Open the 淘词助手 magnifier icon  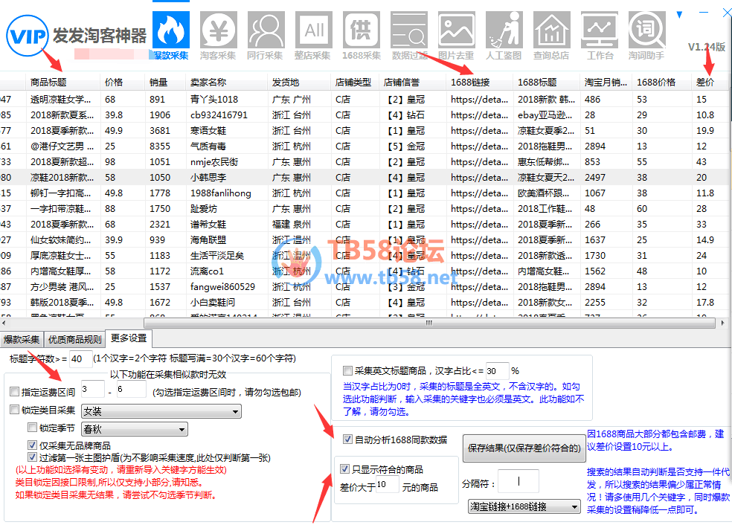tap(646, 30)
